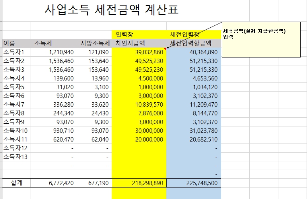
Task: Click the pre-tax amount 40,364,890
Action: 194,52
